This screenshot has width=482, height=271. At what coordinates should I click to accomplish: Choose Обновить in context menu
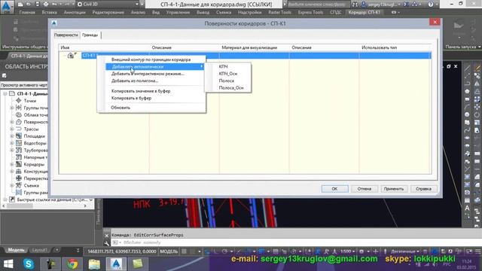[120, 108]
